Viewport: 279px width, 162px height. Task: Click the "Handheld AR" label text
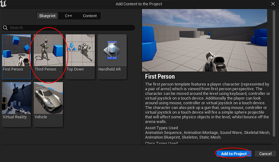(110, 69)
